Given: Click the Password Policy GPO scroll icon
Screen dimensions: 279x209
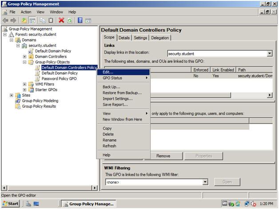Looking at the screenshot, I should pyautogui.click(x=37, y=79).
